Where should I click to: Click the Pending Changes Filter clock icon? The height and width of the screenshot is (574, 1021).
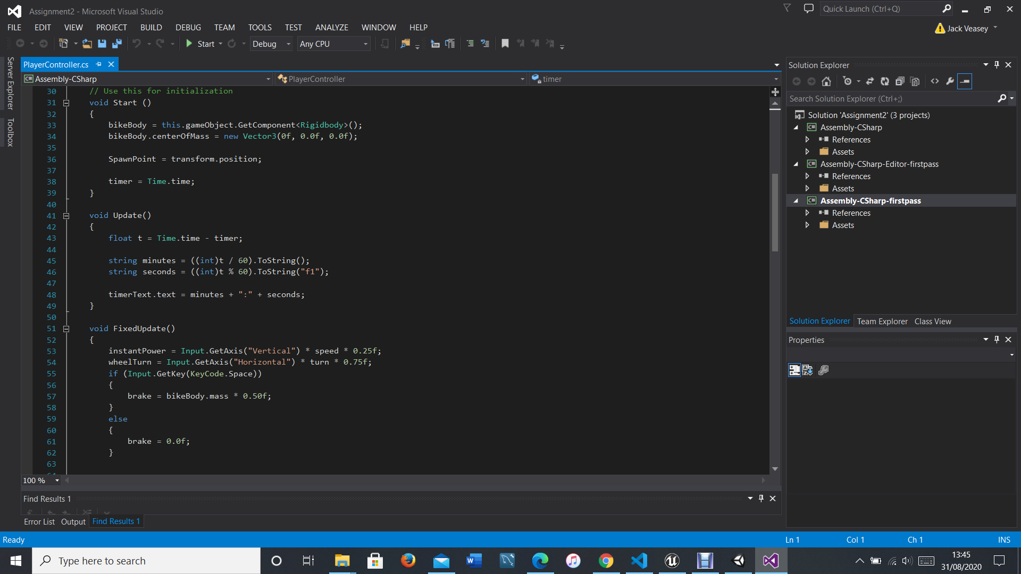(x=847, y=81)
